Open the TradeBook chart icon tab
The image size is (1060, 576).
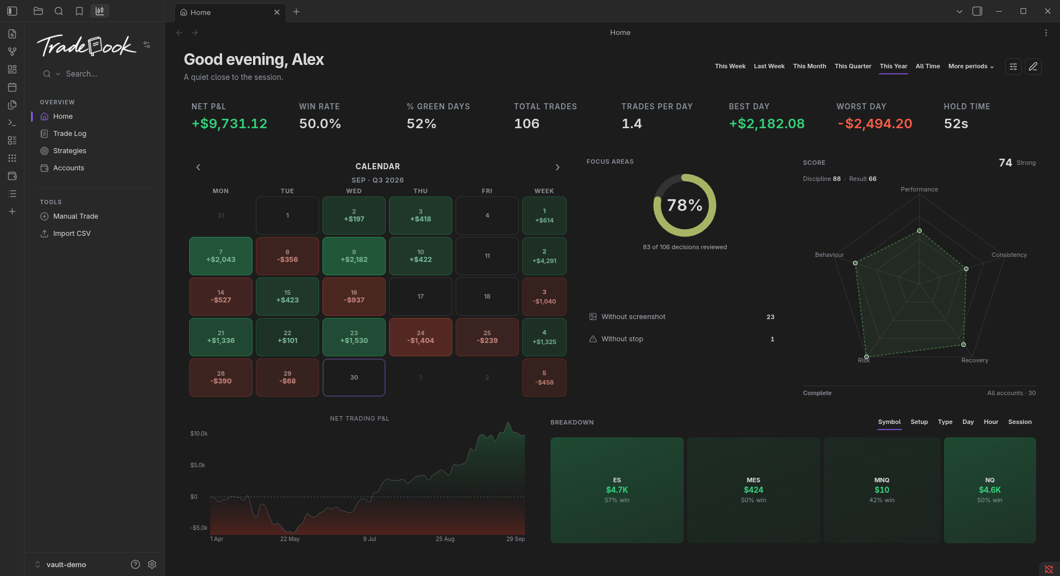point(100,11)
